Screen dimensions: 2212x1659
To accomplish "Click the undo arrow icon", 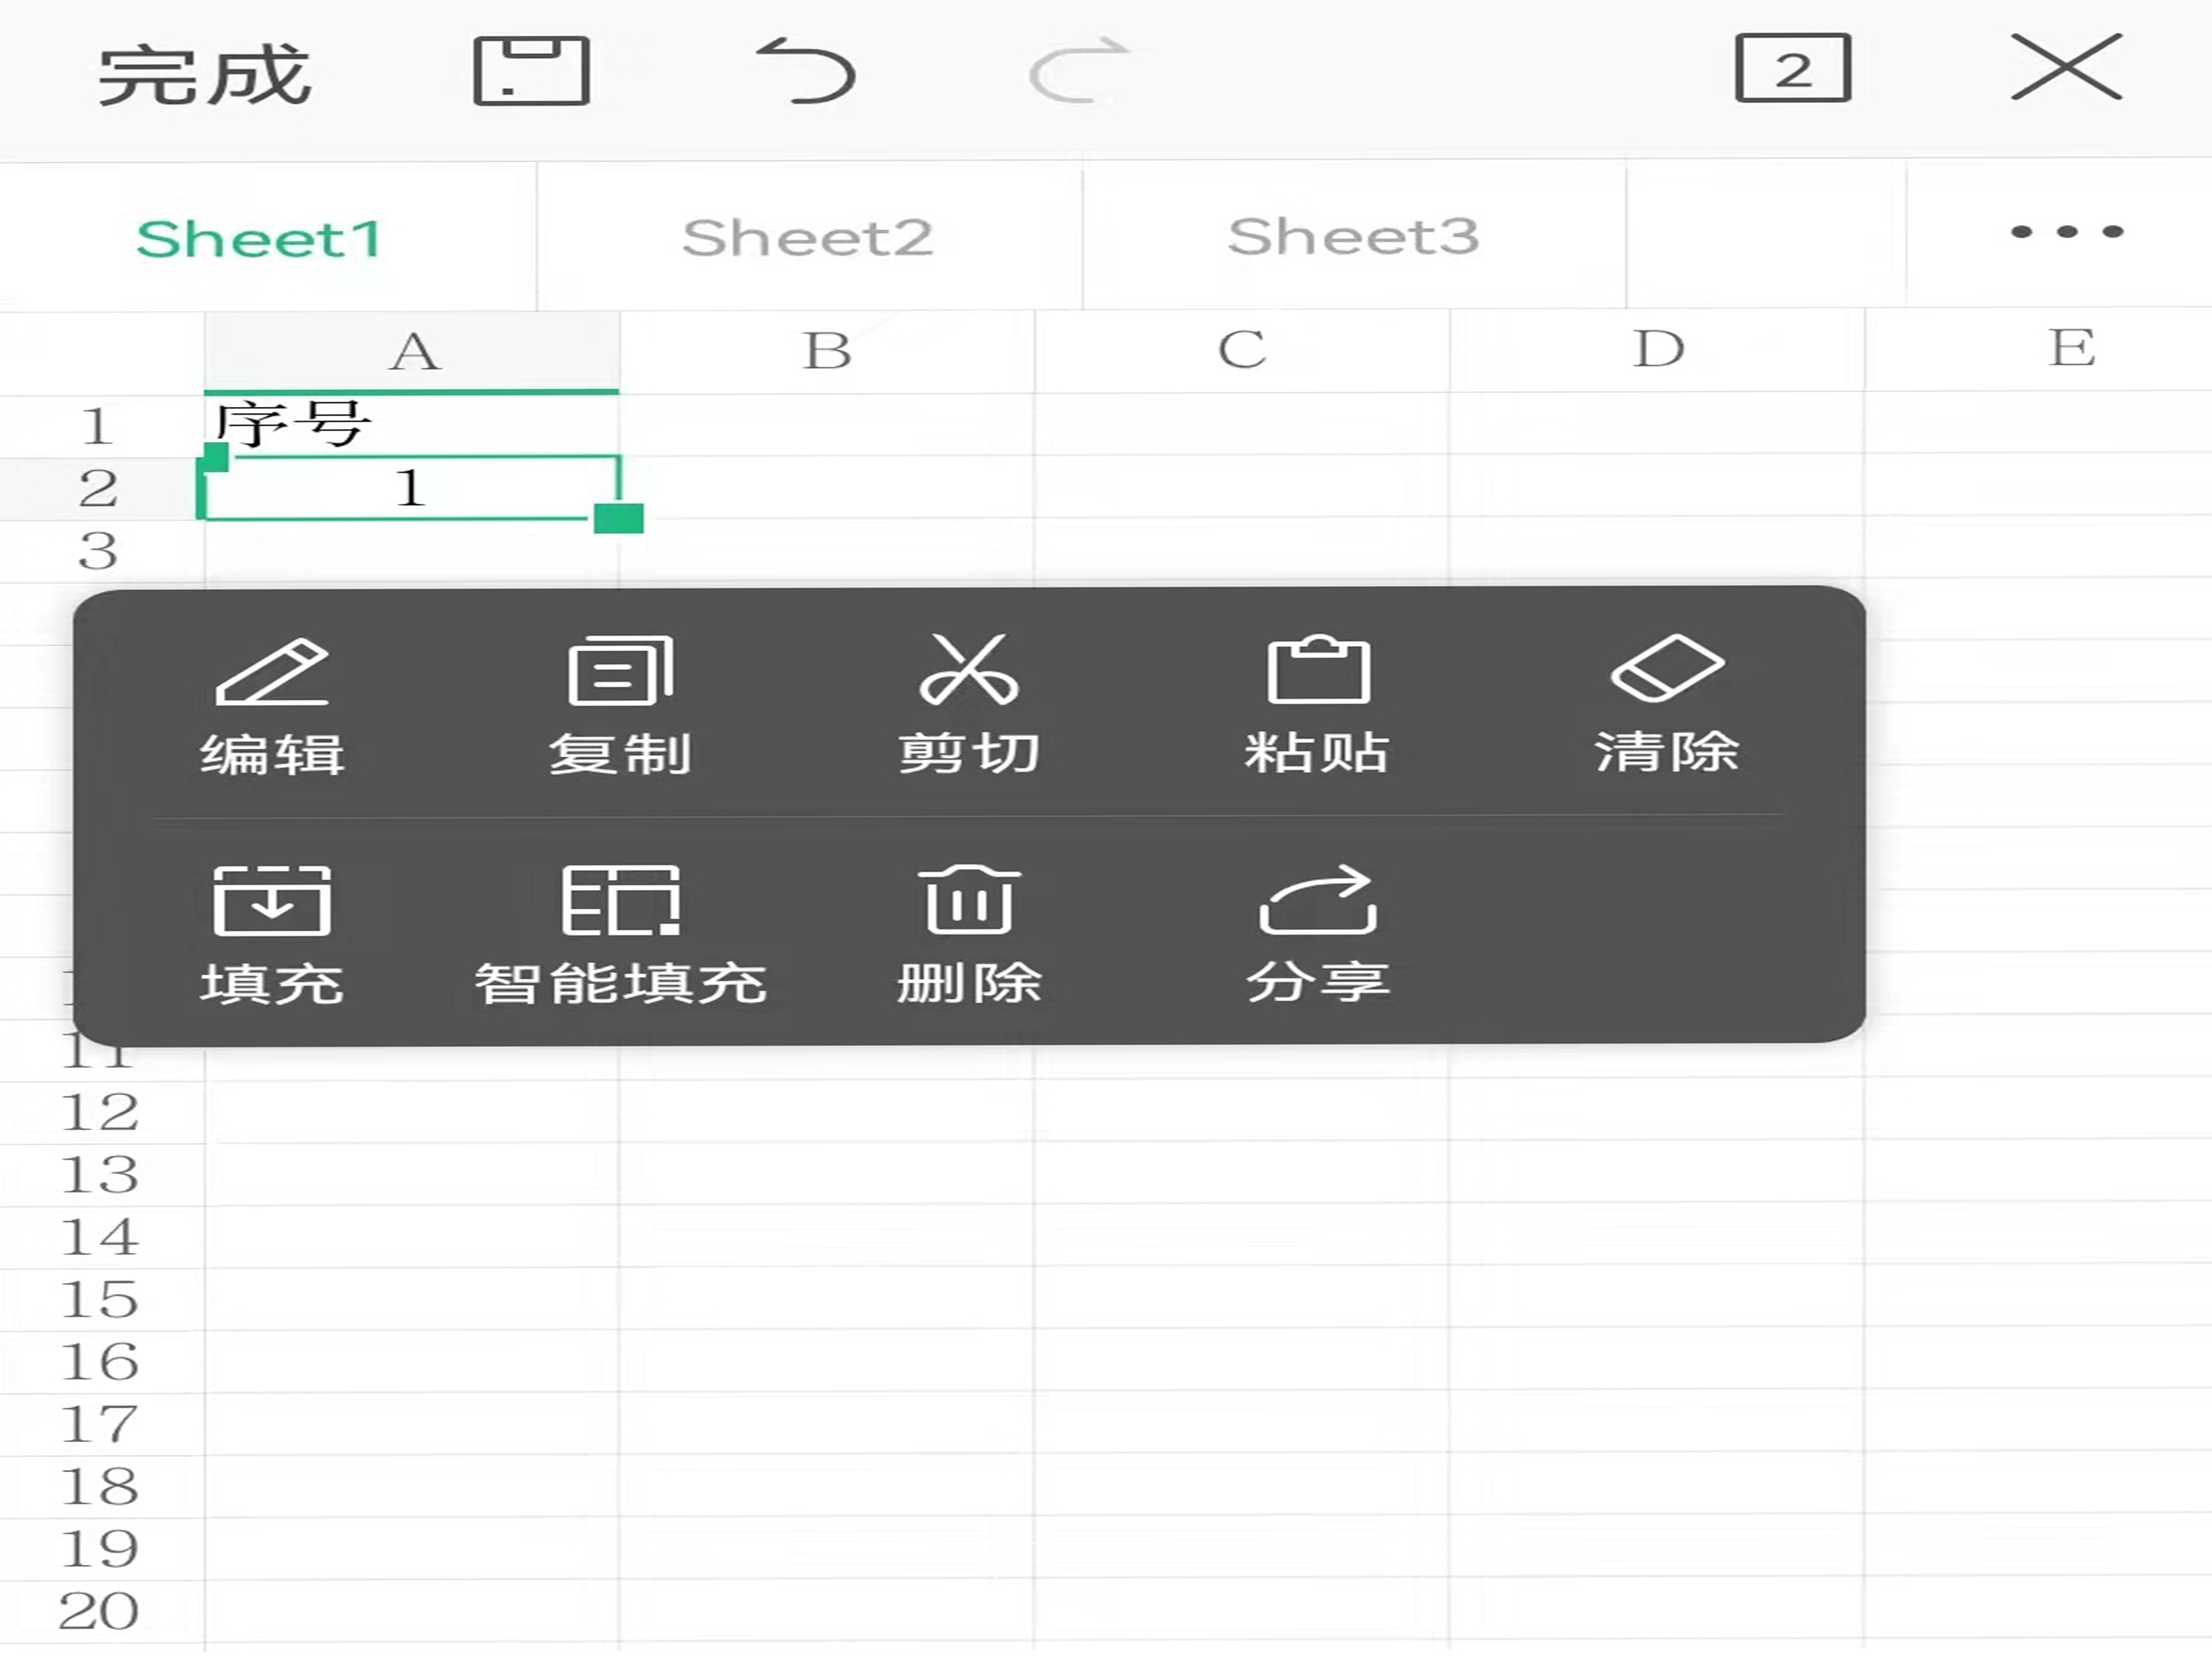I will pos(806,71).
